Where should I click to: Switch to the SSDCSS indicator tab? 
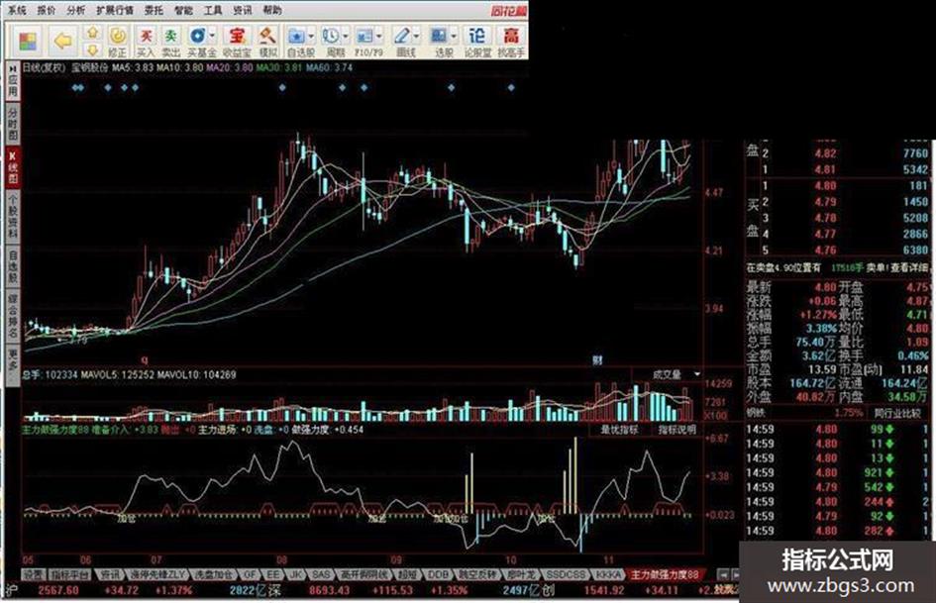(566, 574)
